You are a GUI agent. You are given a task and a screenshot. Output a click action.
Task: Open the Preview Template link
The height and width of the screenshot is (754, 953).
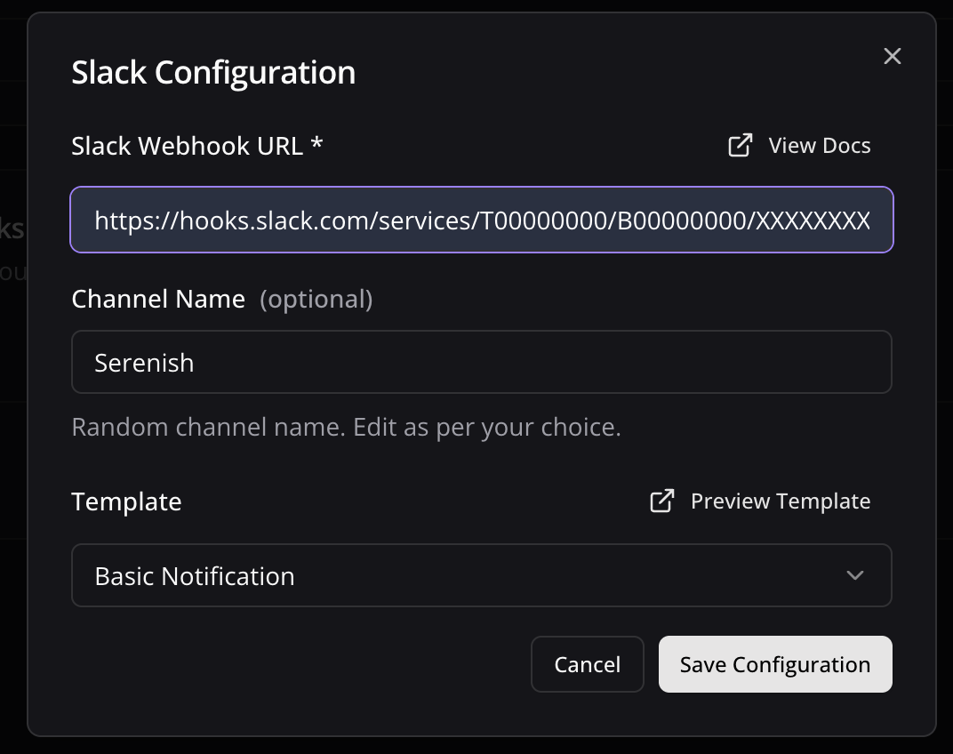point(780,501)
